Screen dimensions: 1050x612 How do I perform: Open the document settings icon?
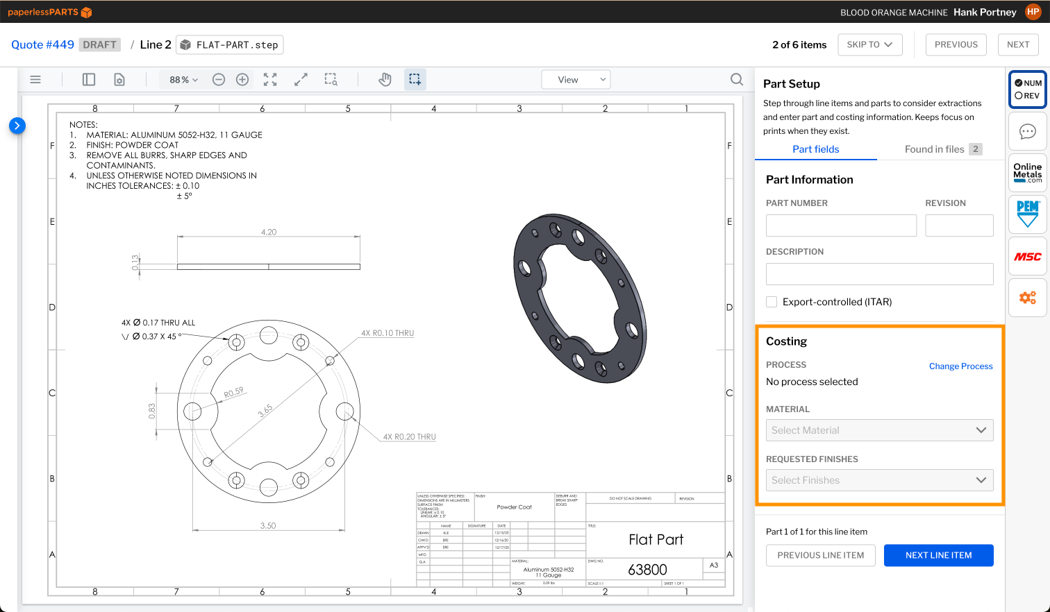pyautogui.click(x=119, y=80)
